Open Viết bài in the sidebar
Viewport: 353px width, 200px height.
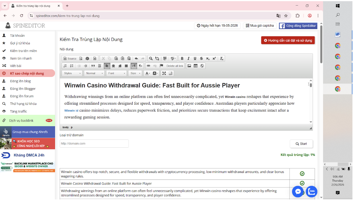point(16,66)
